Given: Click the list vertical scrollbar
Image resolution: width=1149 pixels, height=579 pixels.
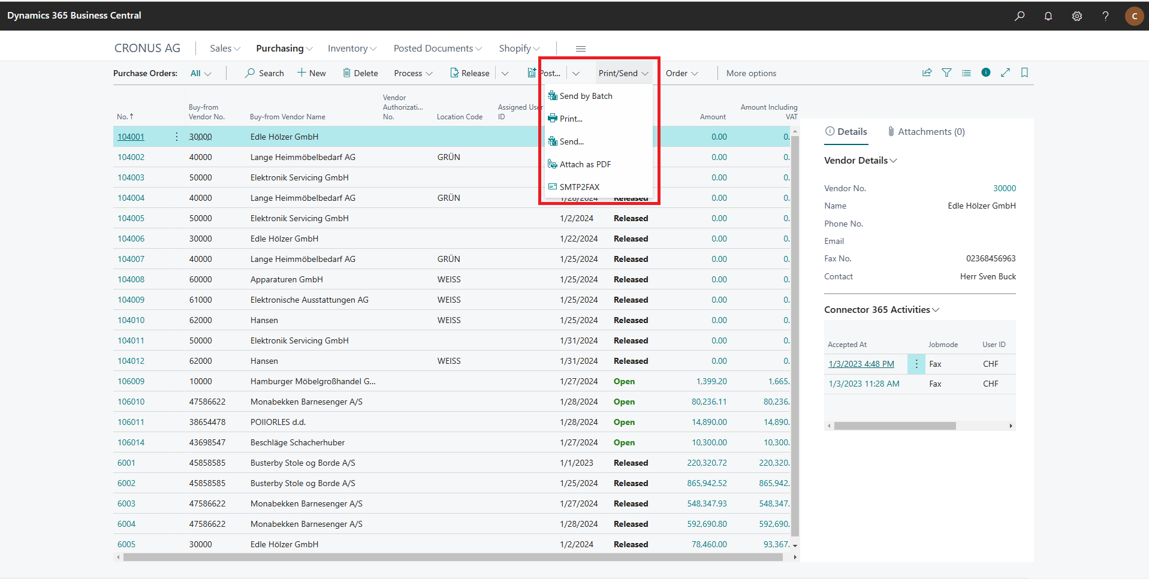Looking at the screenshot, I should click(x=795, y=336).
